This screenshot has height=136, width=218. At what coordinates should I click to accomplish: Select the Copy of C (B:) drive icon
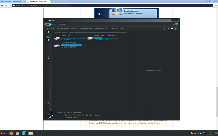57,38
